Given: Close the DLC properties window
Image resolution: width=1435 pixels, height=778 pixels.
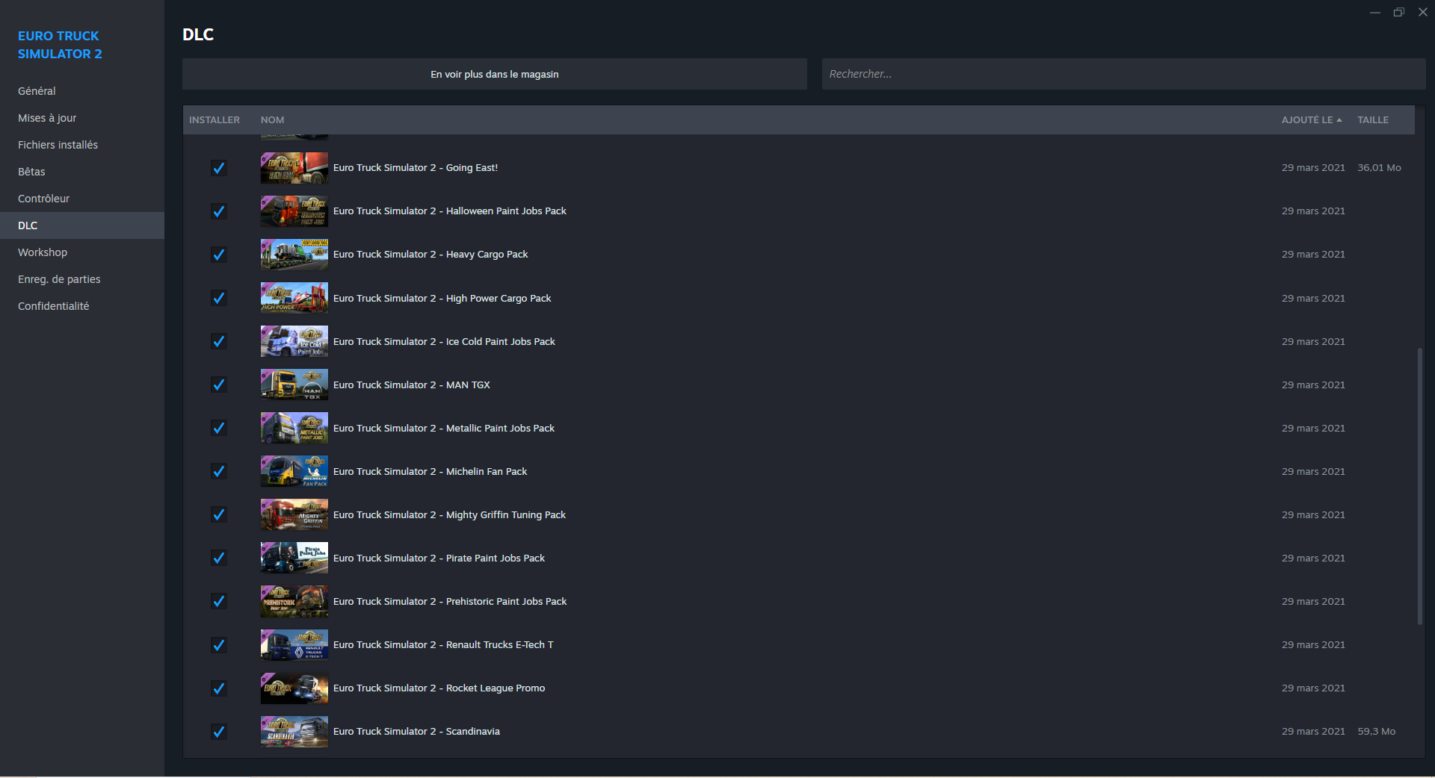Looking at the screenshot, I should (x=1423, y=12).
